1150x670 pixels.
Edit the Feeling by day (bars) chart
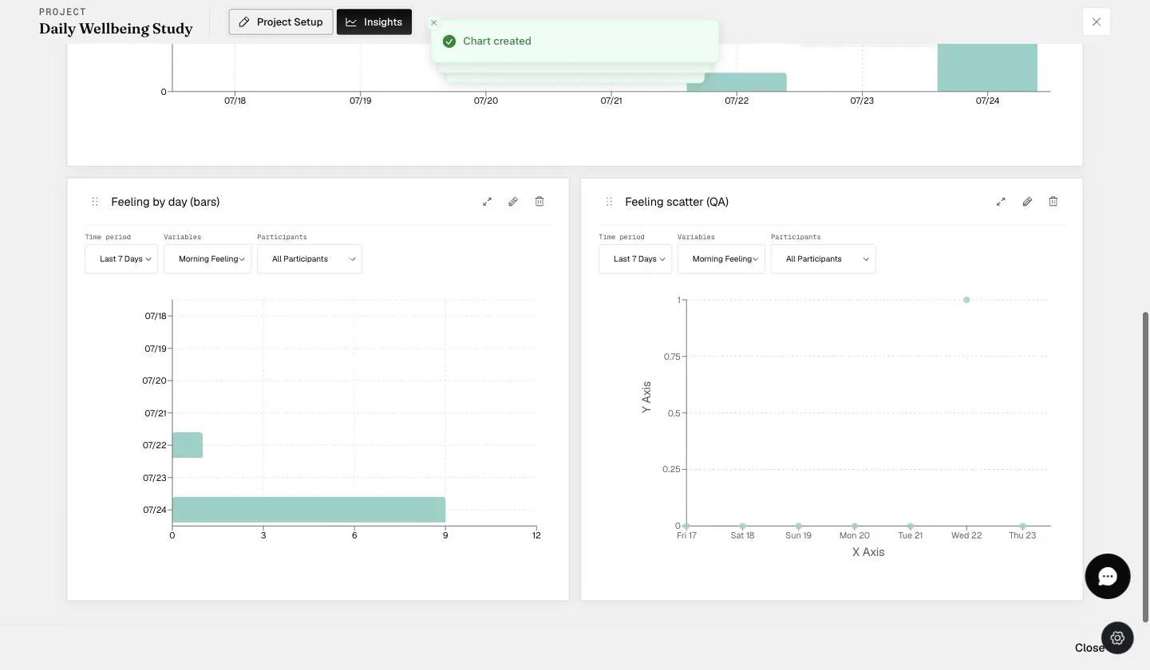click(513, 202)
